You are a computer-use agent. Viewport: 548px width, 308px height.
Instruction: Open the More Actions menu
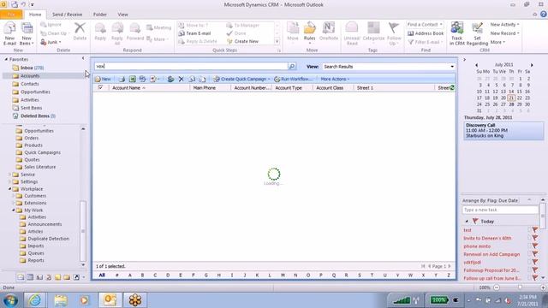tap(335, 79)
